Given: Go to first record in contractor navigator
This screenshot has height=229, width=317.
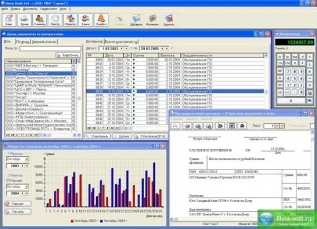Looking at the screenshot, I should click(x=8, y=135).
